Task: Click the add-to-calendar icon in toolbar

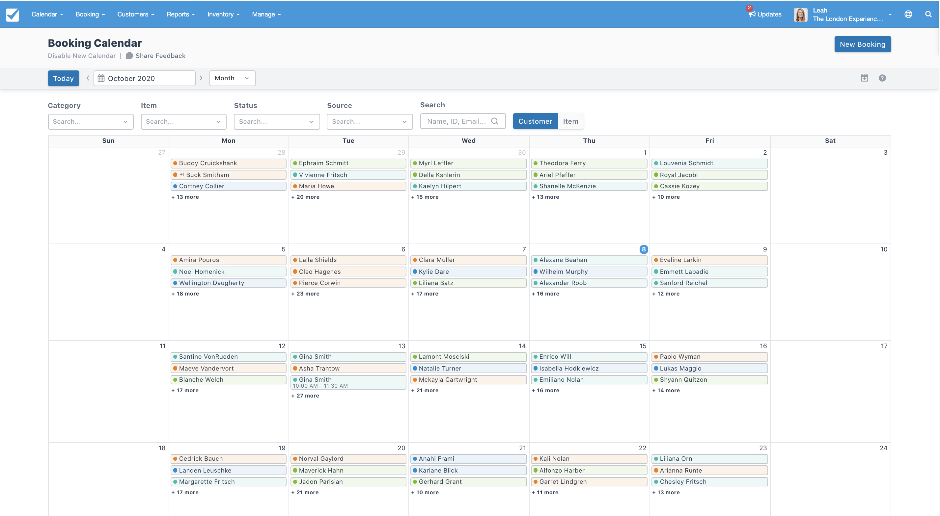Action: [865, 78]
